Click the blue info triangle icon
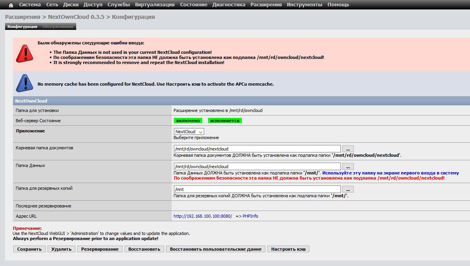This screenshot has width=470, height=266. (x=25, y=83)
